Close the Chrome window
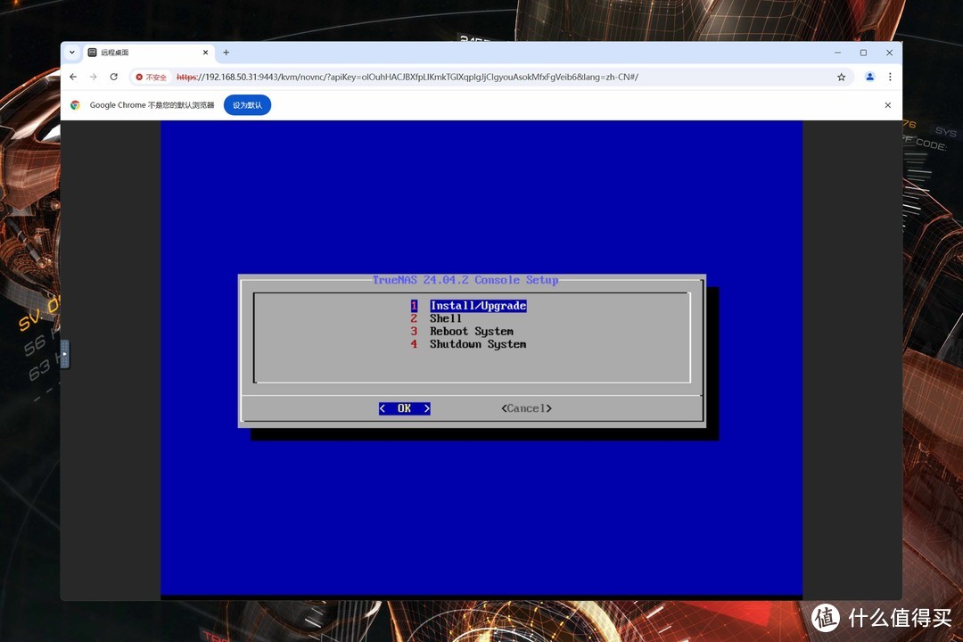 click(889, 53)
